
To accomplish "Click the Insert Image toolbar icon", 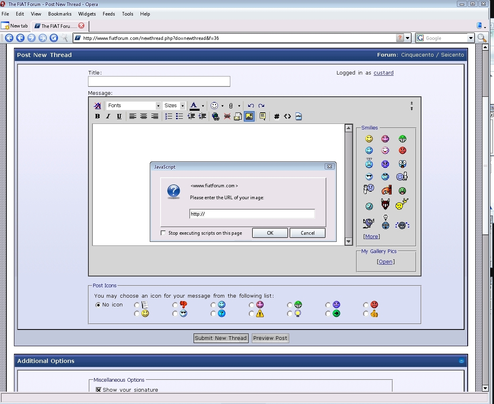I will click(249, 116).
